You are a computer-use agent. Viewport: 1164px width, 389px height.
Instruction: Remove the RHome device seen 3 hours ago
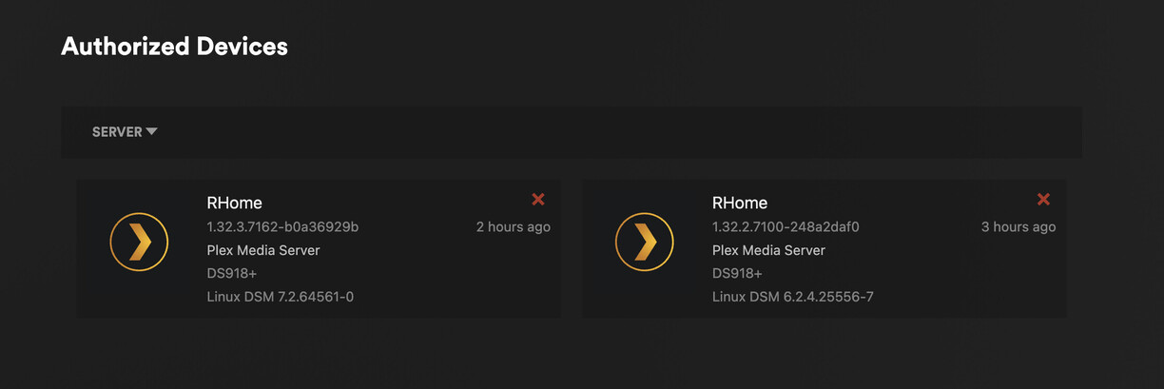(1043, 199)
